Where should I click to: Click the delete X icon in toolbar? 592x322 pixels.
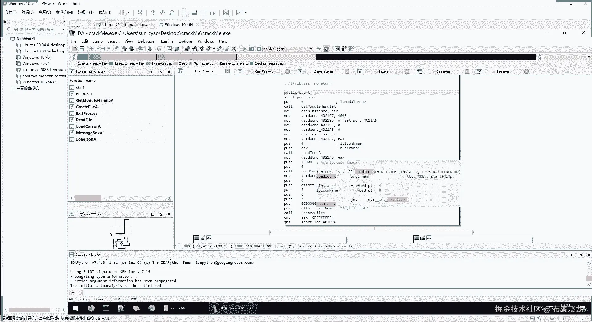(x=234, y=49)
